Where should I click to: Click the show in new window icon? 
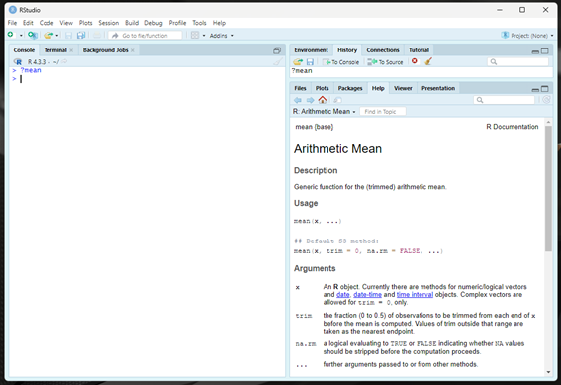(337, 100)
